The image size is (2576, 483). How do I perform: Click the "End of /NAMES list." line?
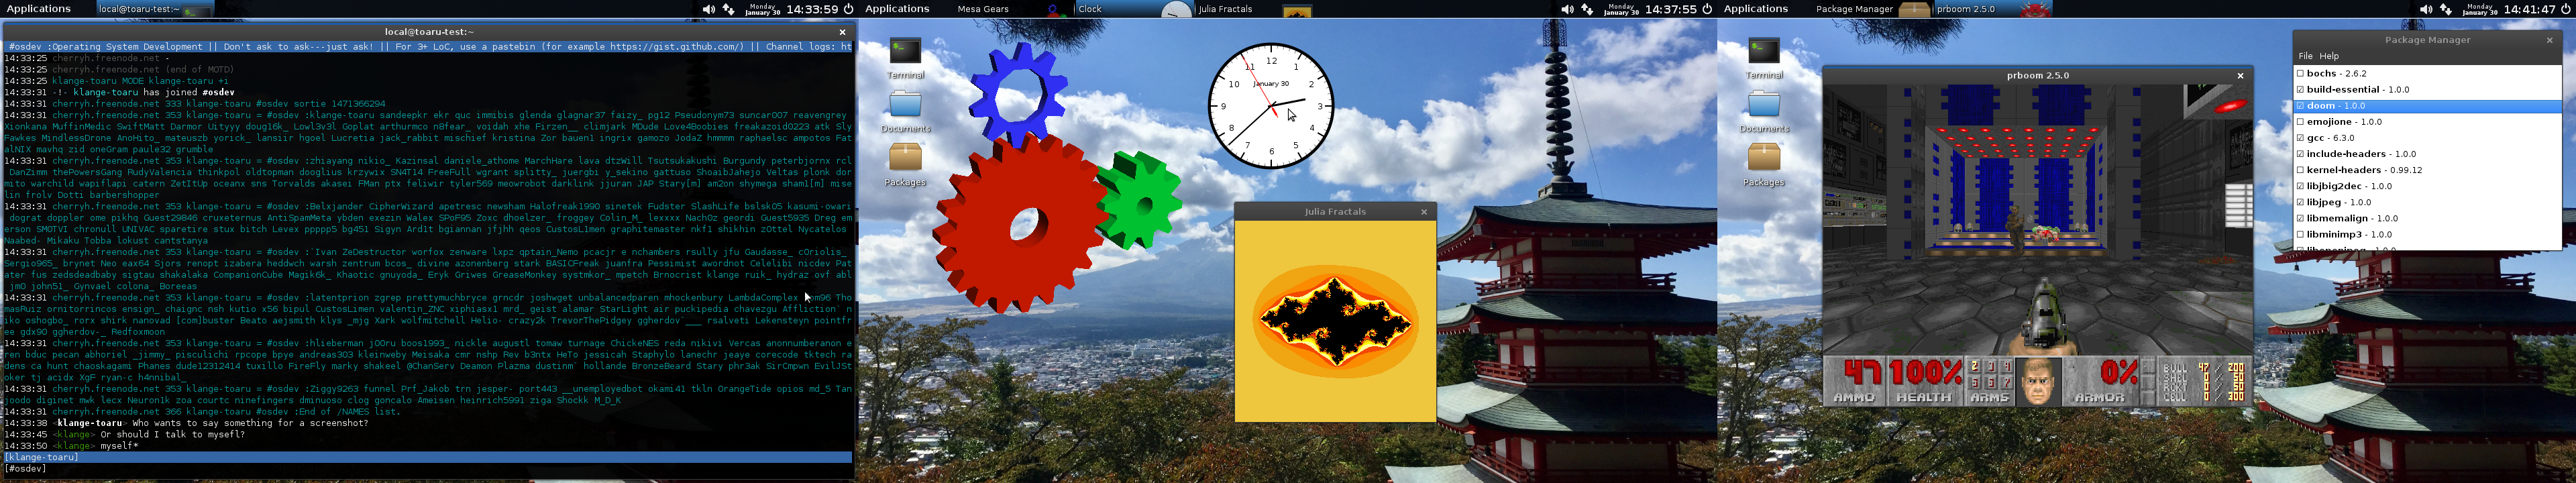(202, 412)
